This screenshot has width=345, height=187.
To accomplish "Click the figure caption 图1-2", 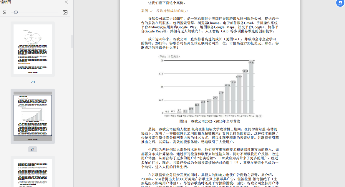I will click(210, 121).
